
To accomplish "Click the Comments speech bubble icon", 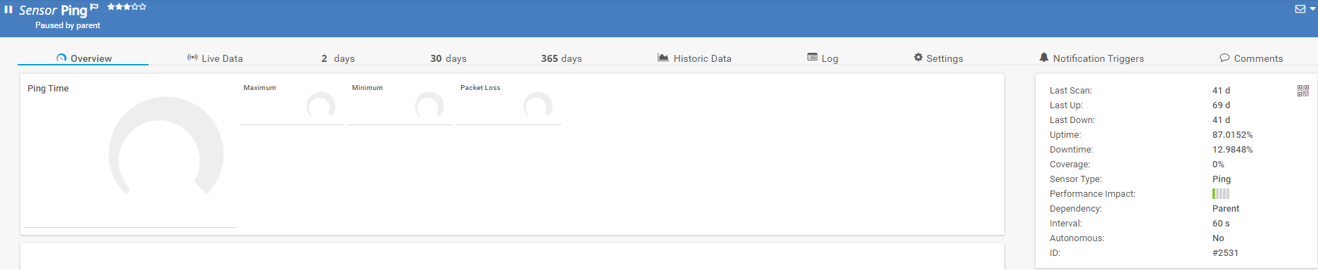I will coord(1224,58).
